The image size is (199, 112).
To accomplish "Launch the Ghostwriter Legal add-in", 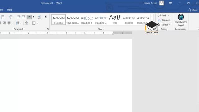I will point(181,20).
